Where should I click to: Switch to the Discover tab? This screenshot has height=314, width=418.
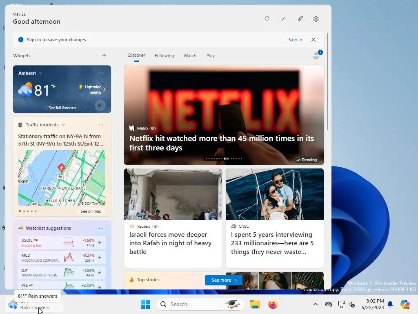pyautogui.click(x=136, y=55)
